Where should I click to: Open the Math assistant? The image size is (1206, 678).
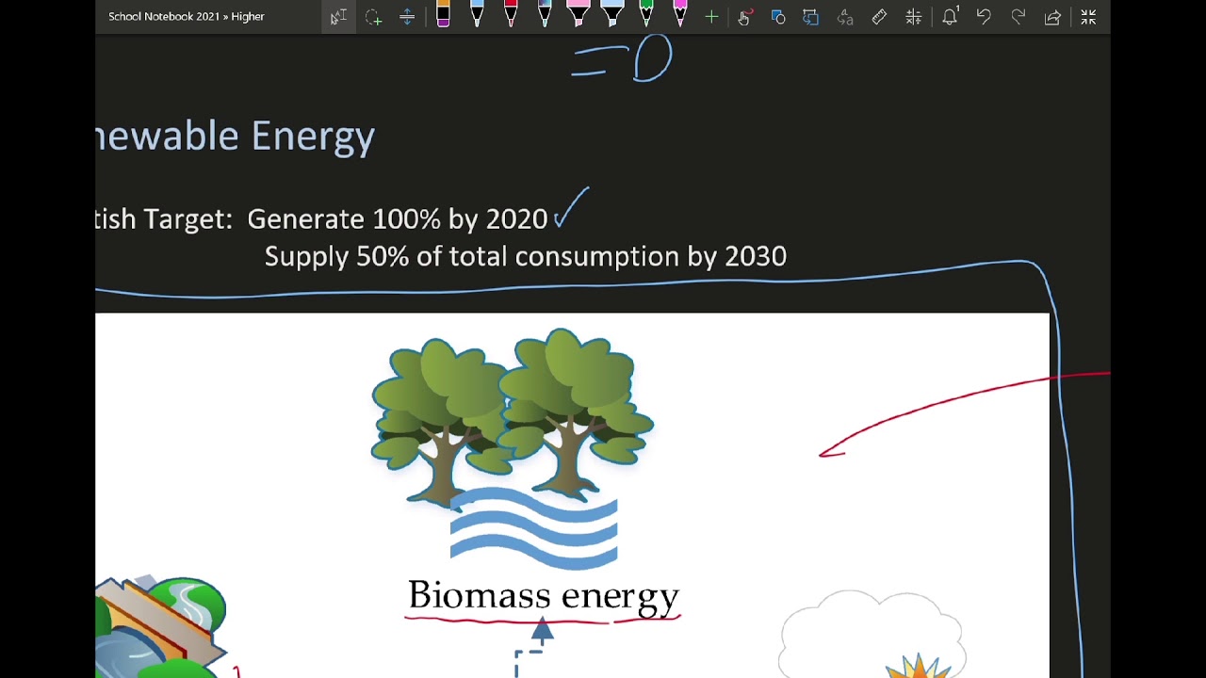coord(913,17)
